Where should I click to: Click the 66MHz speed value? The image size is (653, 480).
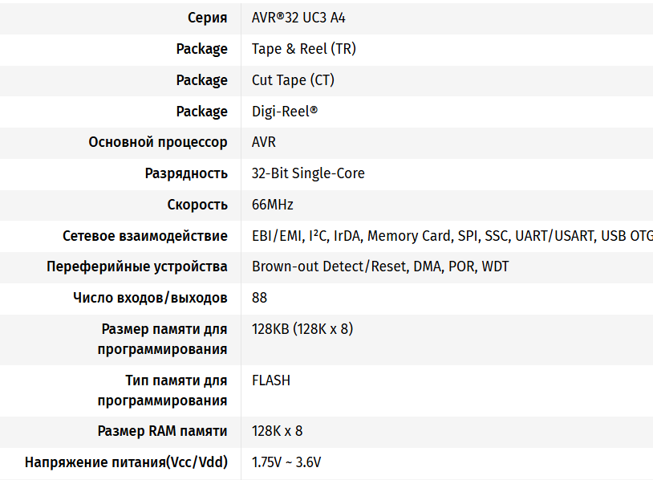tap(273, 205)
